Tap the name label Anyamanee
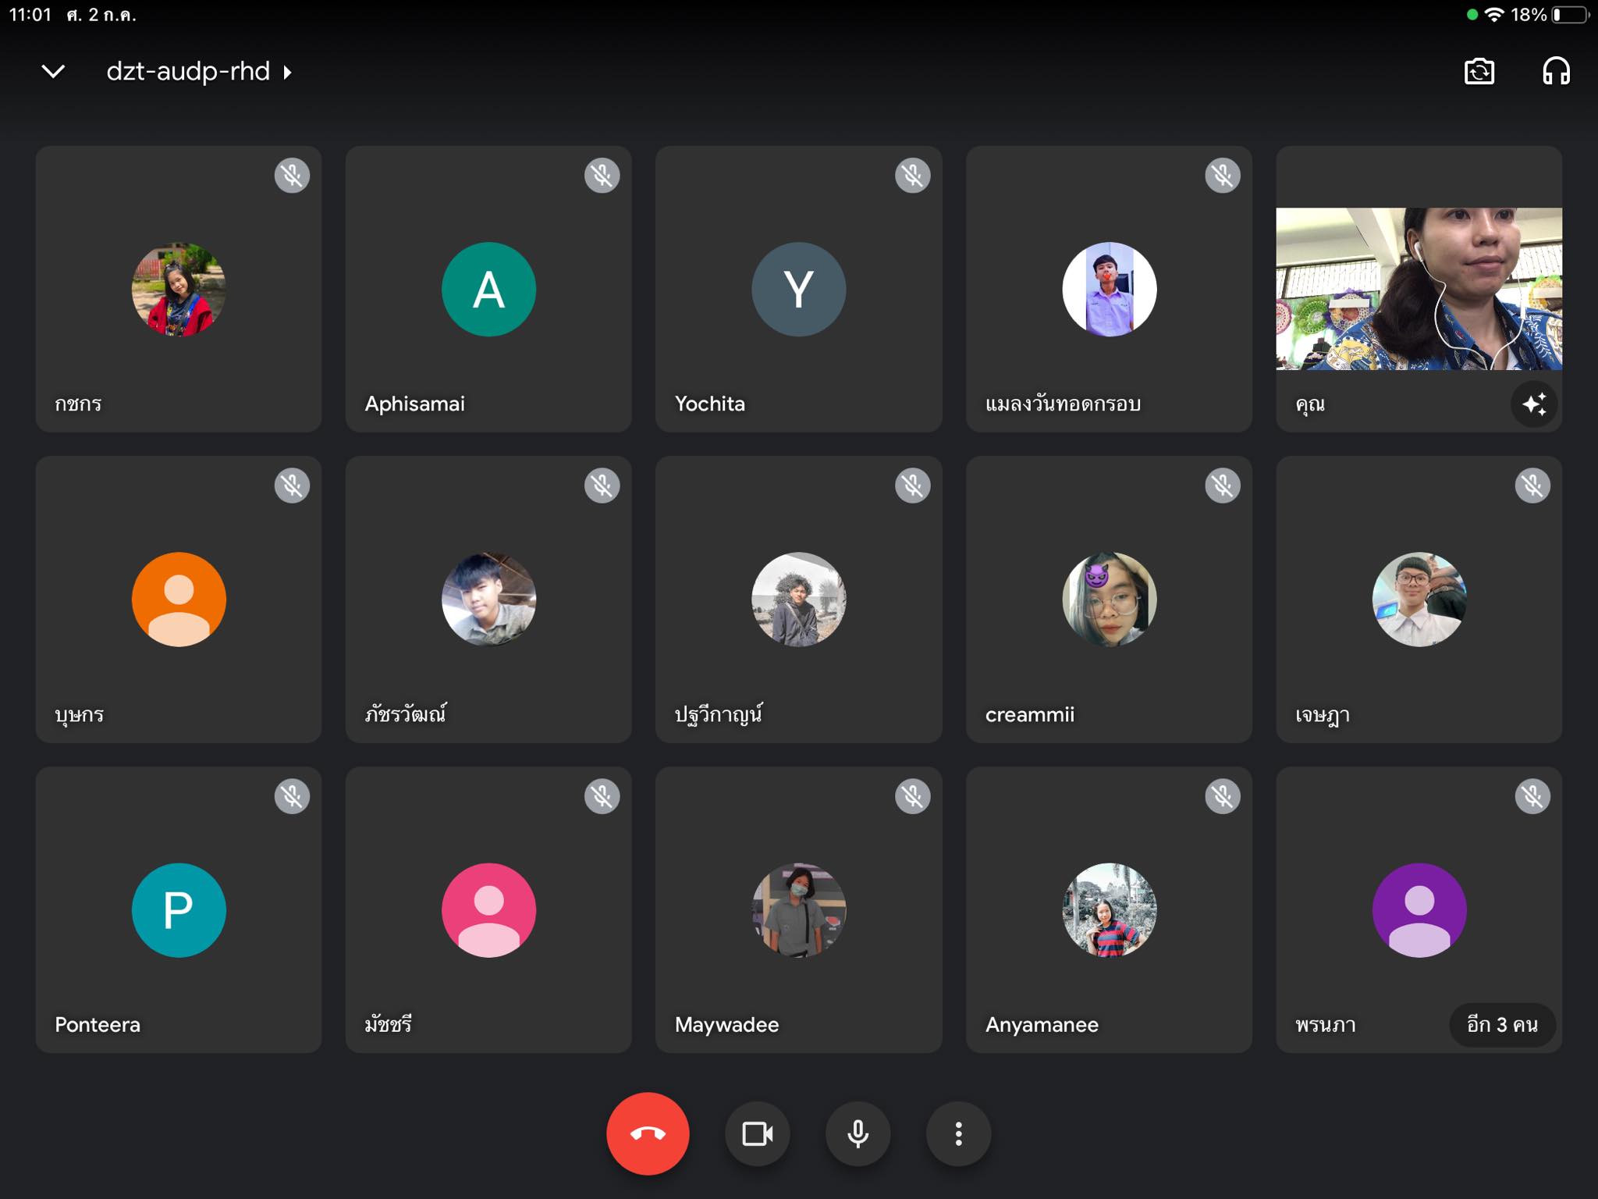 click(1042, 1025)
